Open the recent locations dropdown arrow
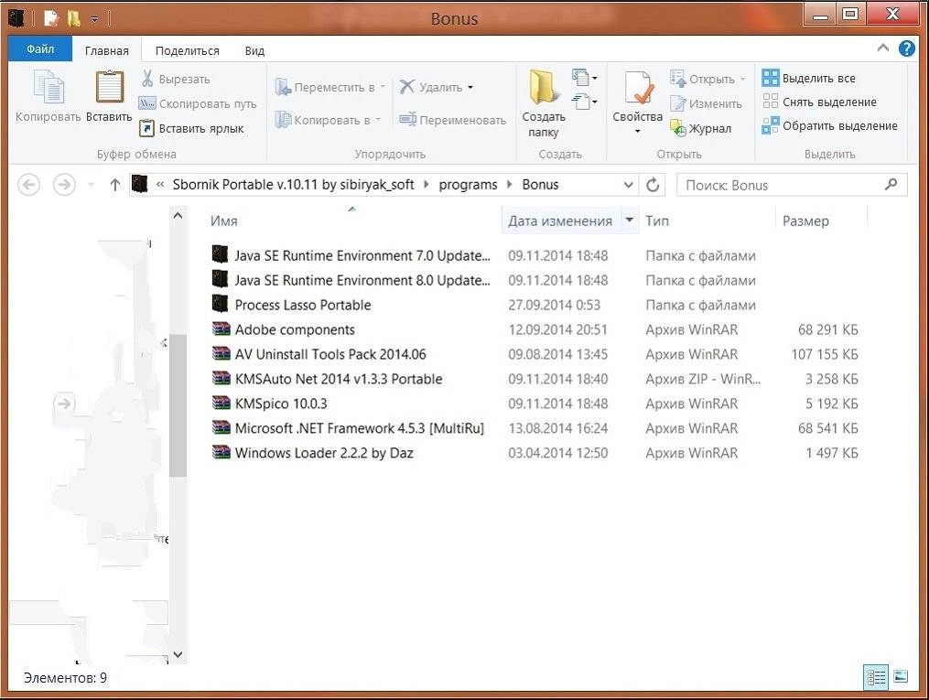The image size is (929, 700). (91, 186)
